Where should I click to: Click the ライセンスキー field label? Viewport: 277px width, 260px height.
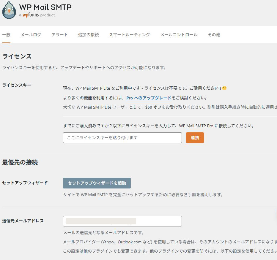(17, 85)
